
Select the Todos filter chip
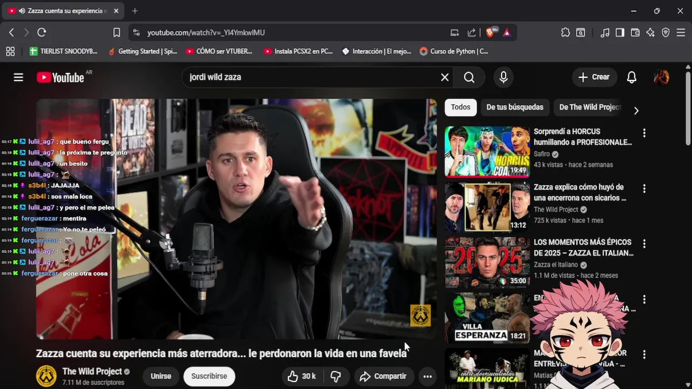pos(461,107)
